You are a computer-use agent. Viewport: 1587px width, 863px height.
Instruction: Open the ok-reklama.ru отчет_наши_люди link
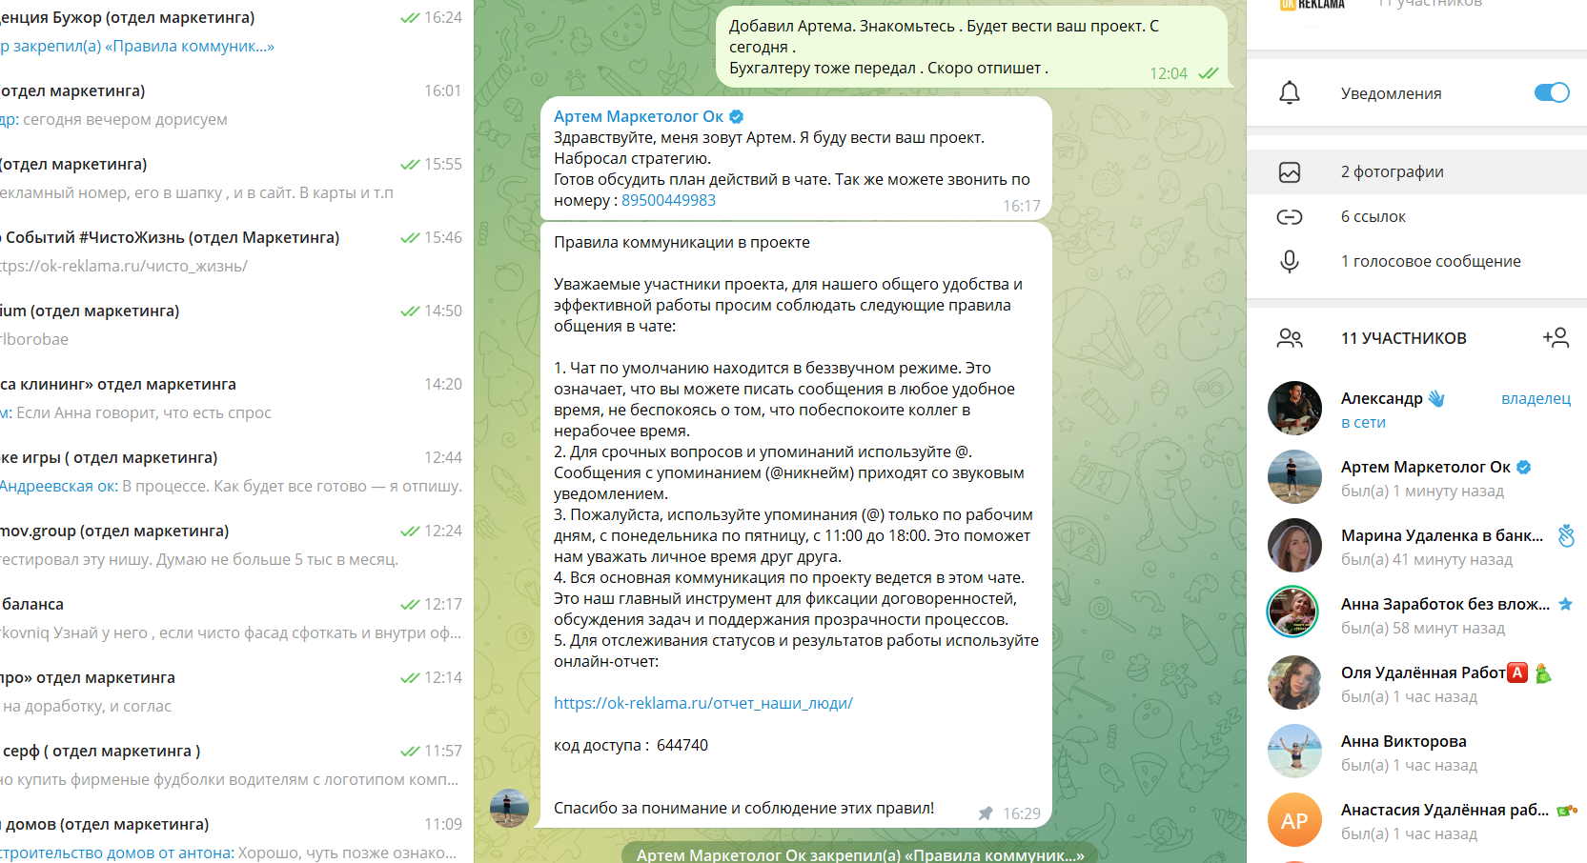(702, 703)
